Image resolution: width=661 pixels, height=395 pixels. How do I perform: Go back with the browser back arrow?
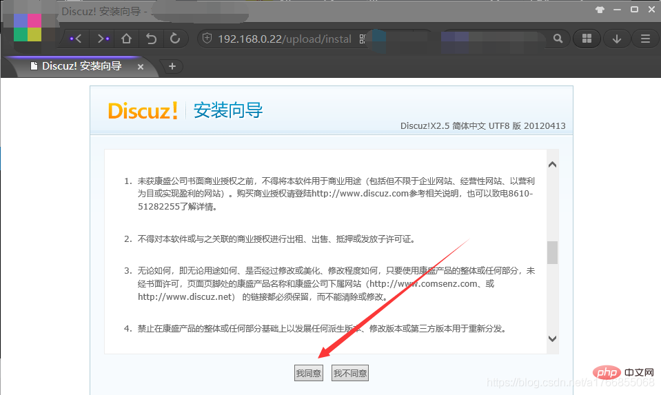(x=76, y=39)
